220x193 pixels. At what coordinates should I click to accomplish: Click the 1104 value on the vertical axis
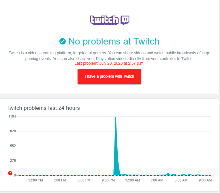coord(12,116)
